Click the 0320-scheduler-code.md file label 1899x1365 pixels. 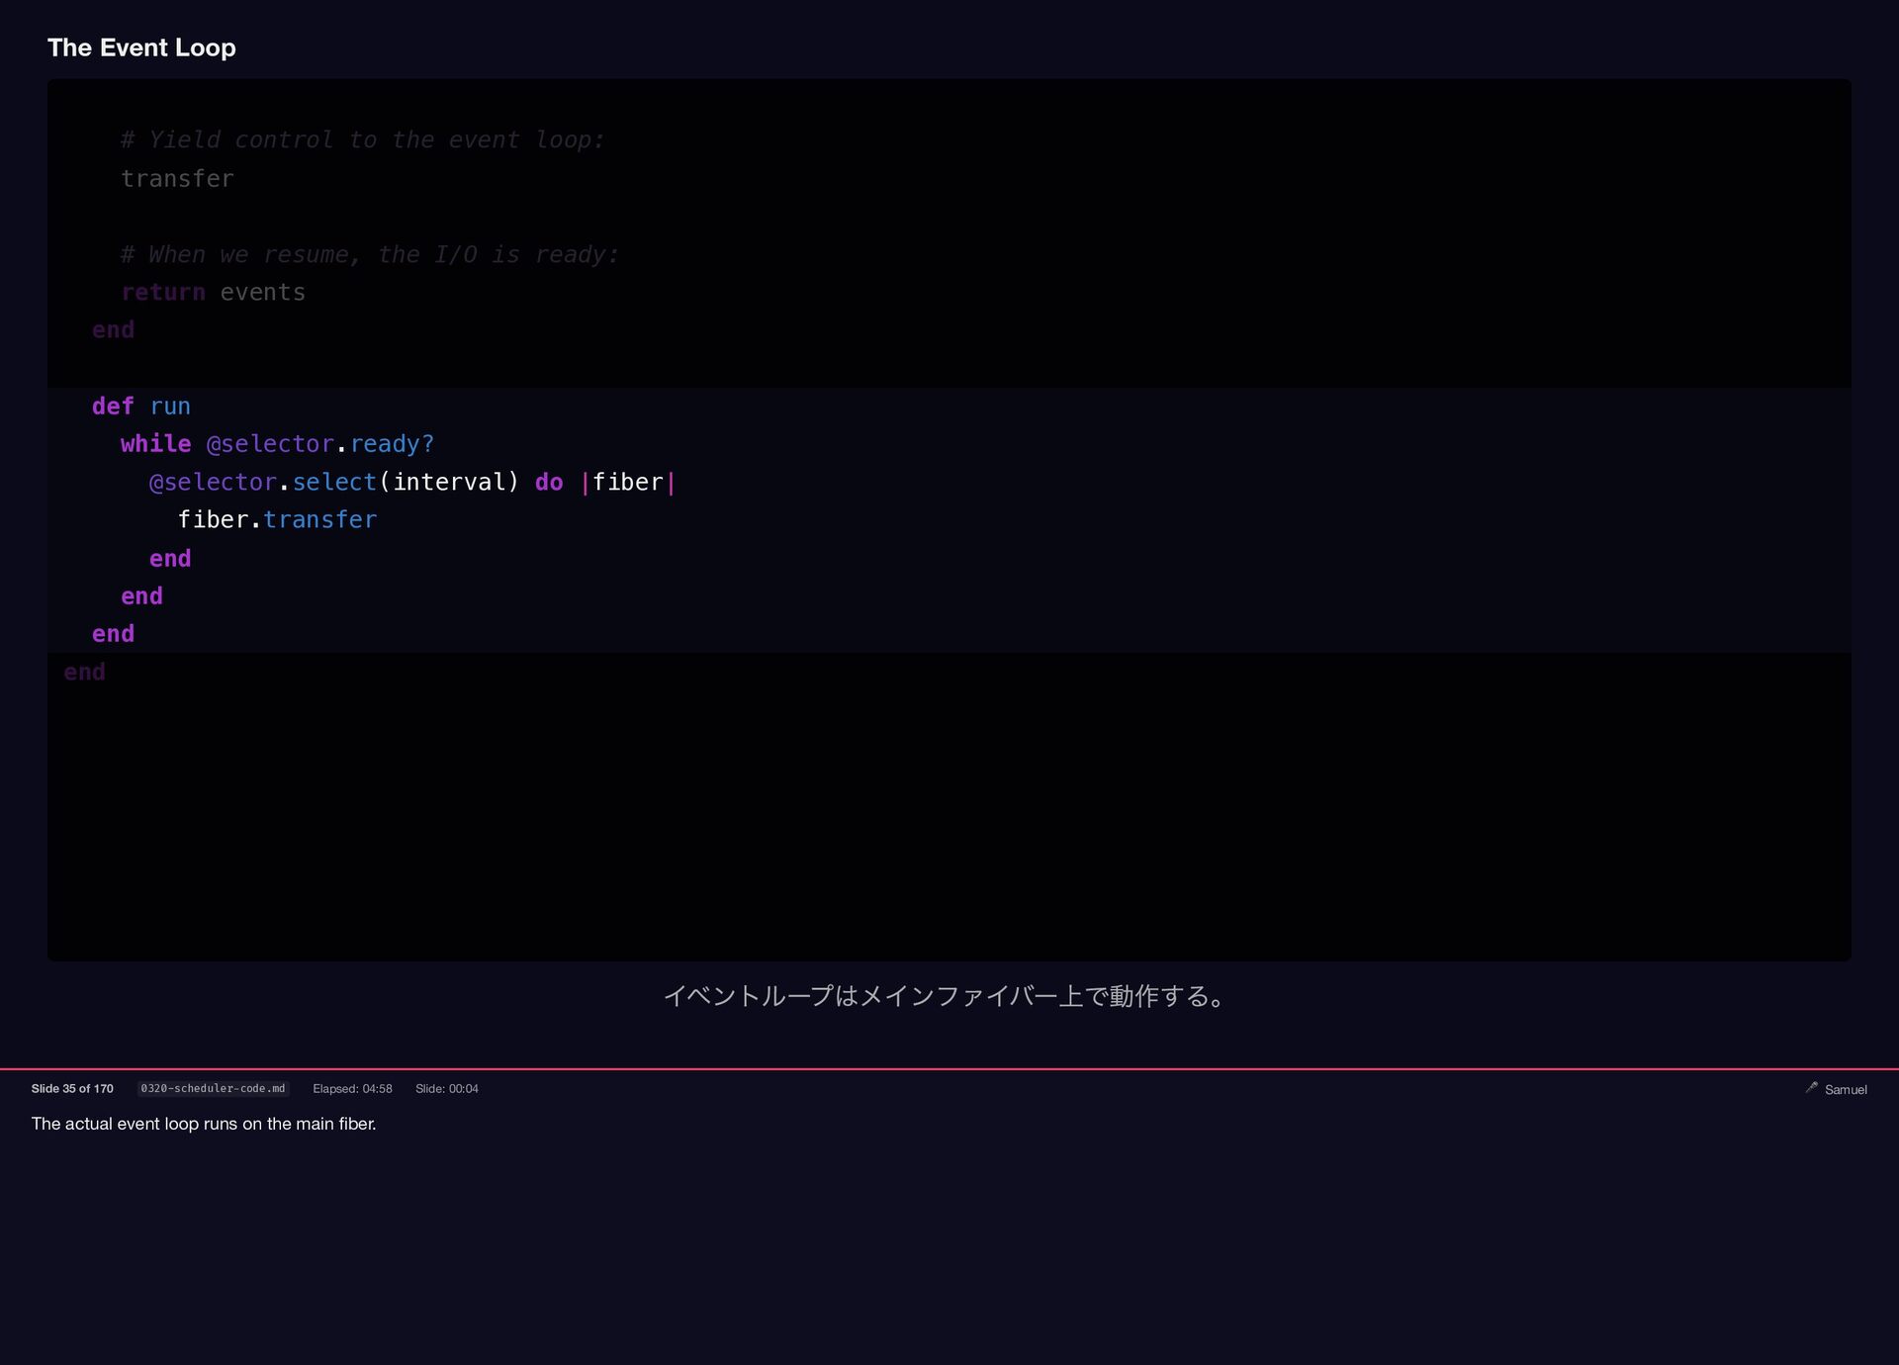tap(213, 1089)
